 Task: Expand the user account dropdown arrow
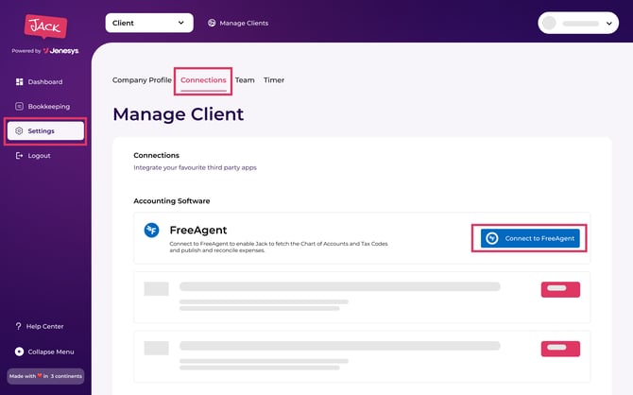pos(609,24)
